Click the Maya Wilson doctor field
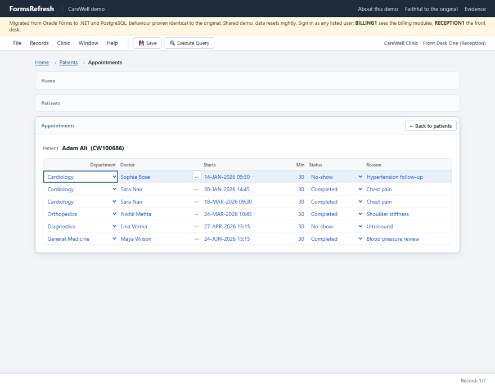 coord(156,238)
